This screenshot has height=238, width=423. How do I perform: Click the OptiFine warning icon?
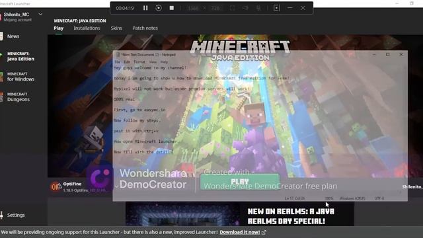click(59, 186)
